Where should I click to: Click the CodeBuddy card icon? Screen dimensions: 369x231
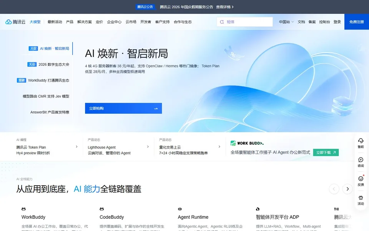pyautogui.click(x=101, y=209)
